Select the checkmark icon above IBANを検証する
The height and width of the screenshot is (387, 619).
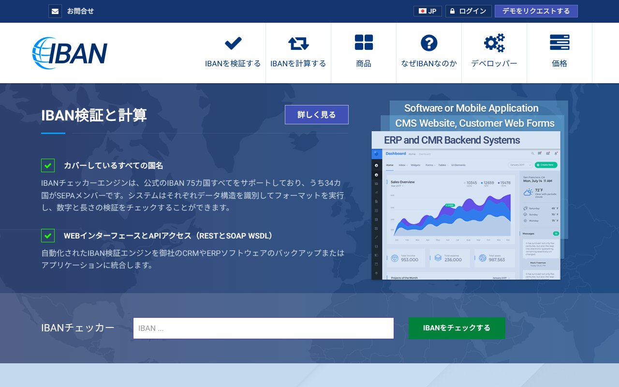pyautogui.click(x=233, y=43)
